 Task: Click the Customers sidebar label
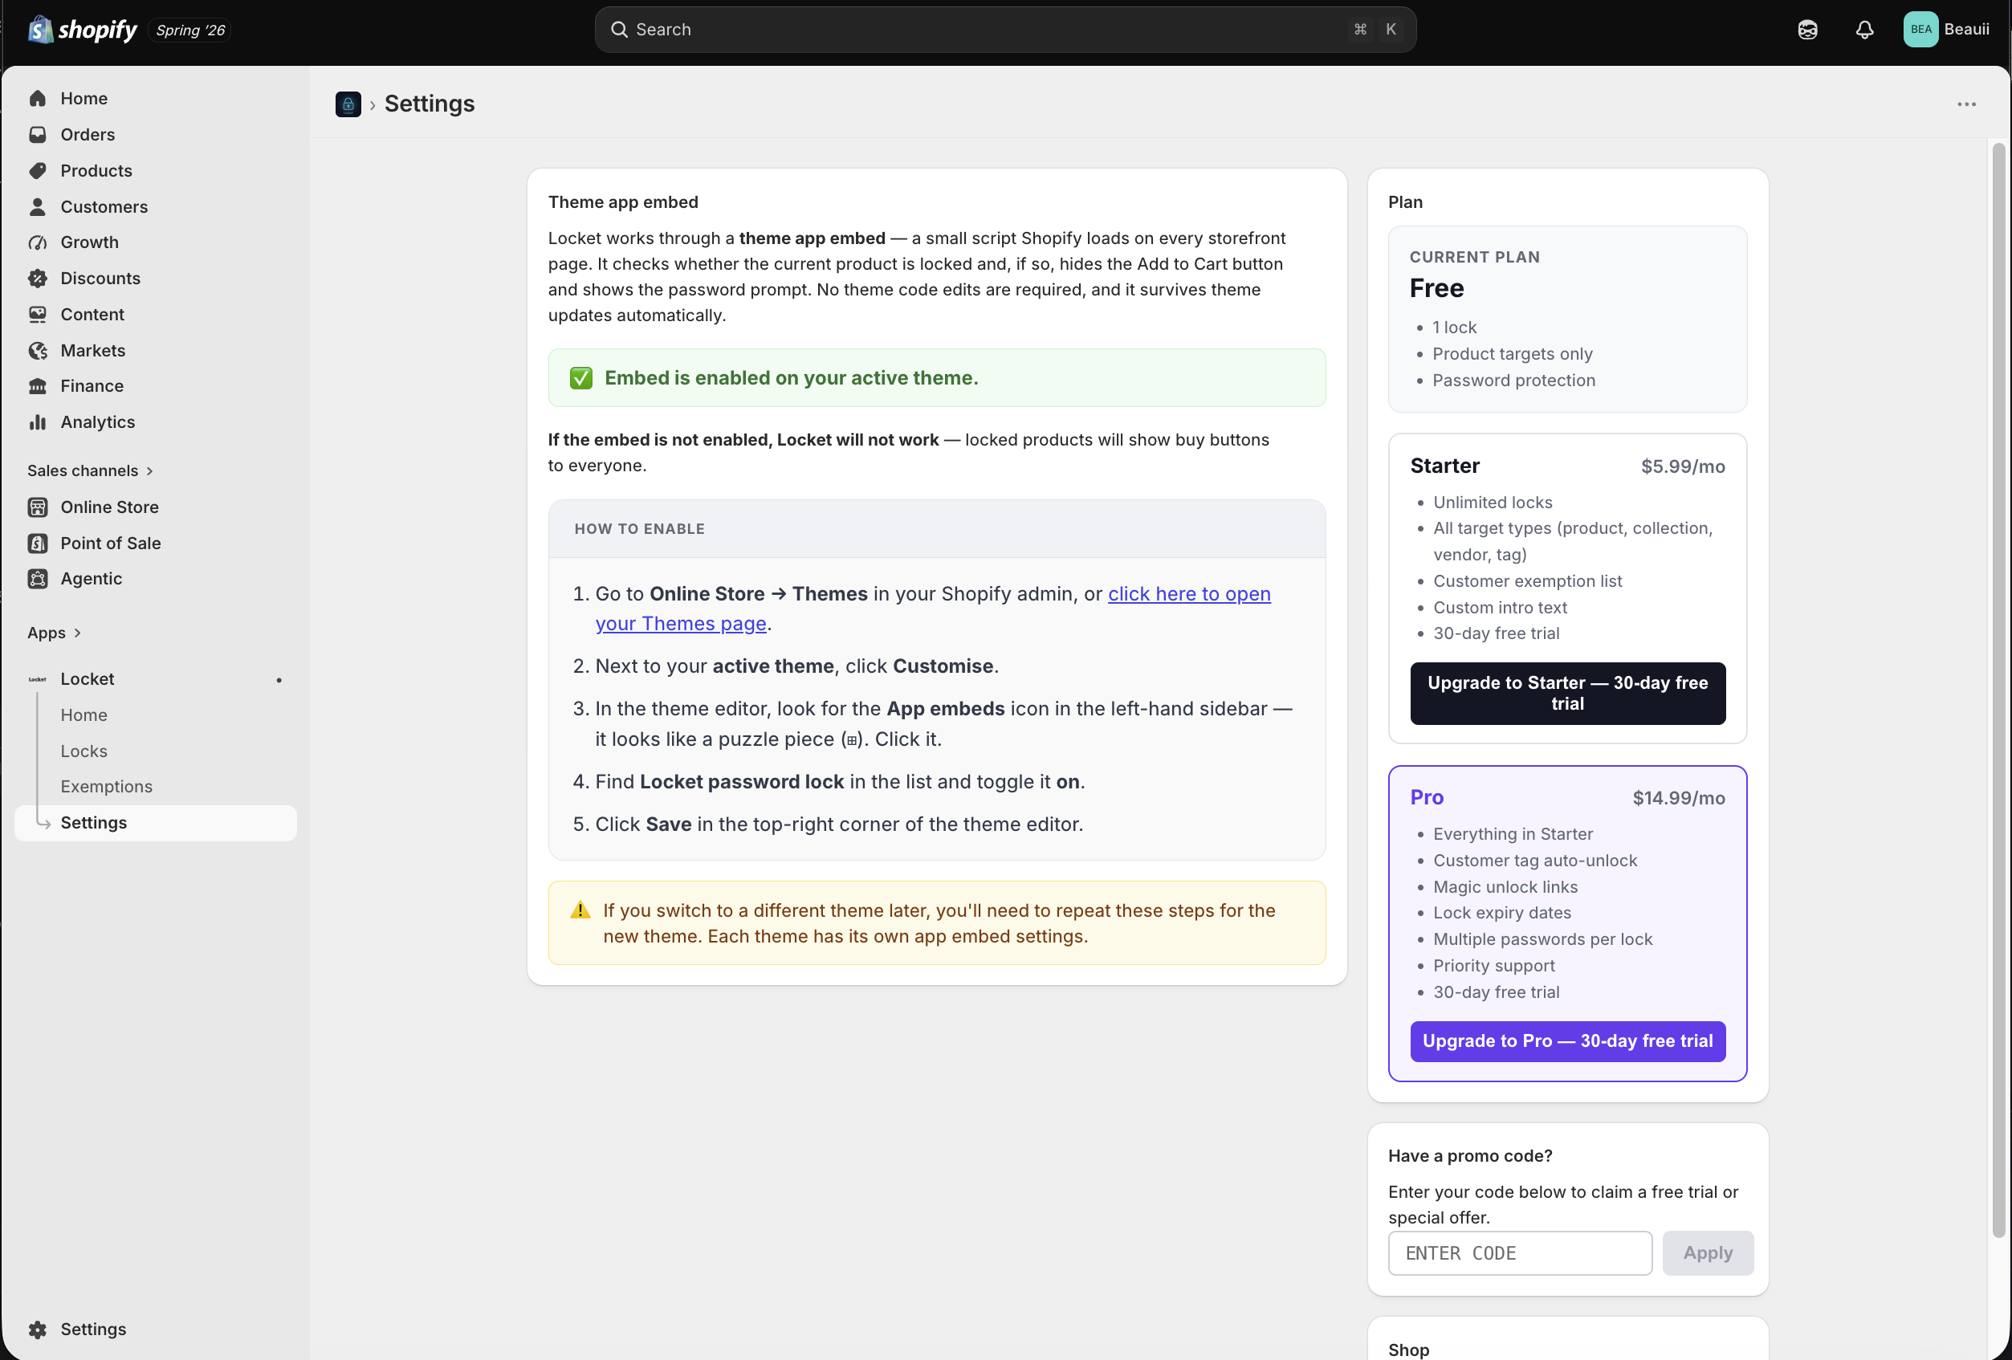pos(104,207)
